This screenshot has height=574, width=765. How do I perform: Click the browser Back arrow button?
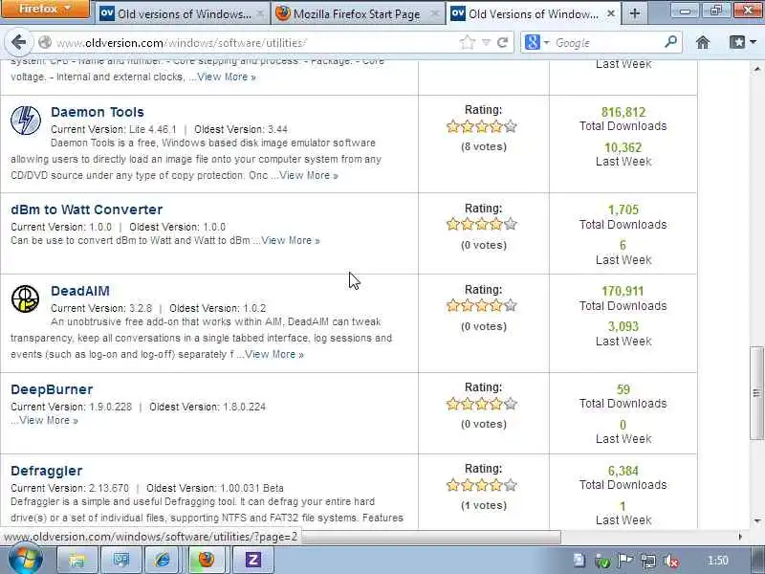[x=18, y=42]
